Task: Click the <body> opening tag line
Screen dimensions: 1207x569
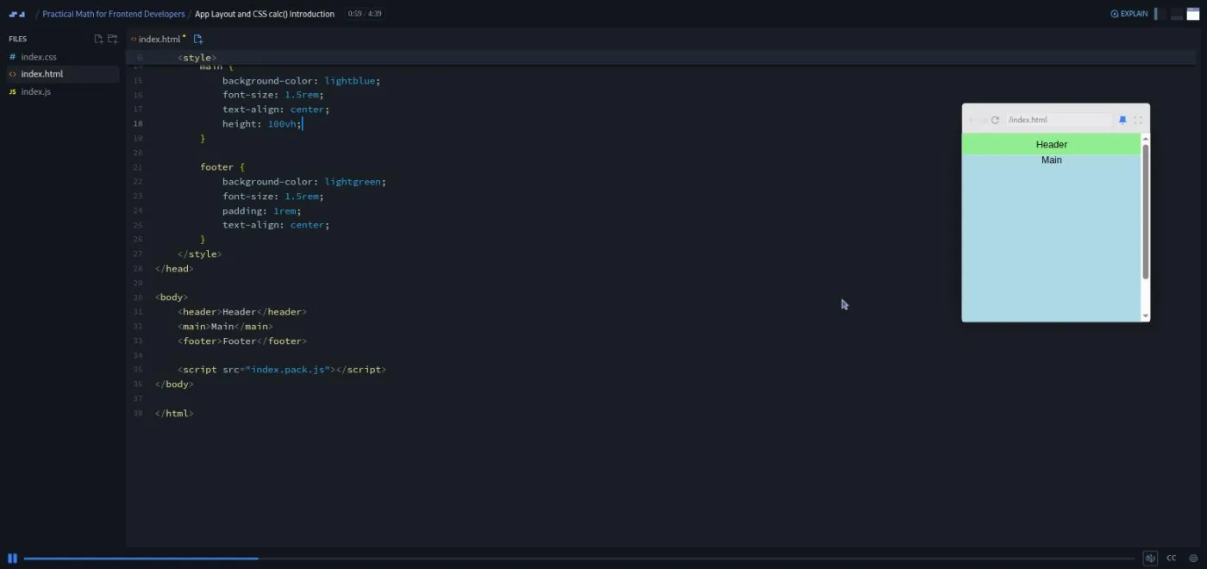Action: (x=171, y=297)
